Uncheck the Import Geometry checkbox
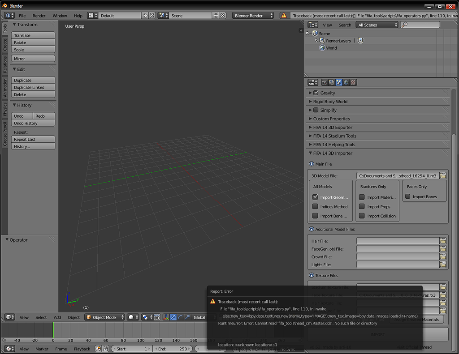This screenshot has width=459, height=354. pyautogui.click(x=316, y=197)
